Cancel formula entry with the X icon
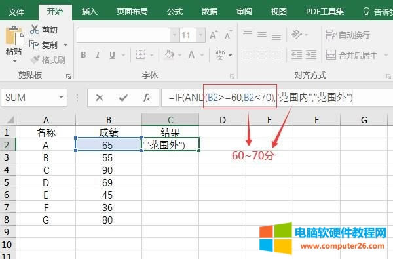The image size is (393, 259). (x=100, y=98)
